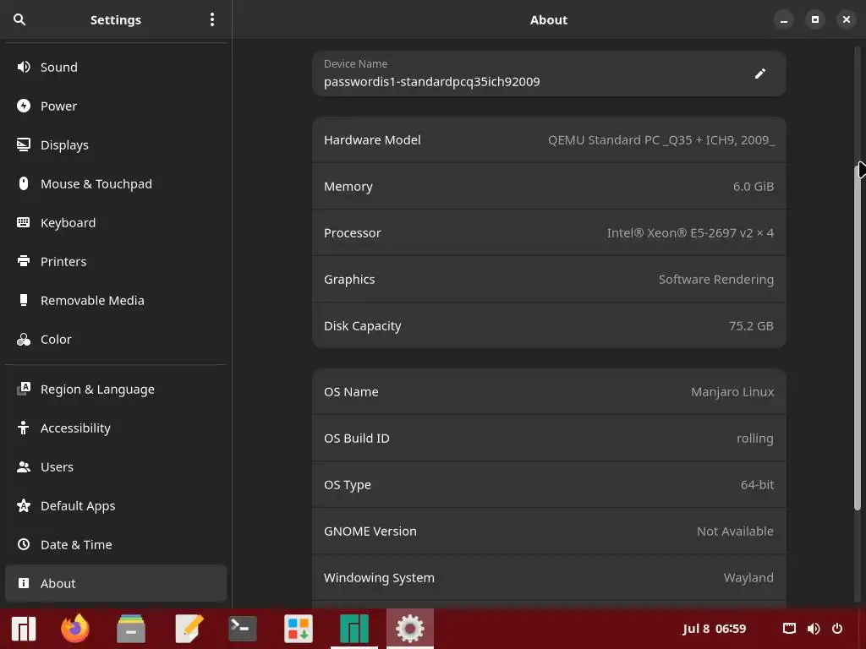Image resolution: width=866 pixels, height=649 pixels.
Task: Click GNOME Version Not Available value
Action: (735, 532)
